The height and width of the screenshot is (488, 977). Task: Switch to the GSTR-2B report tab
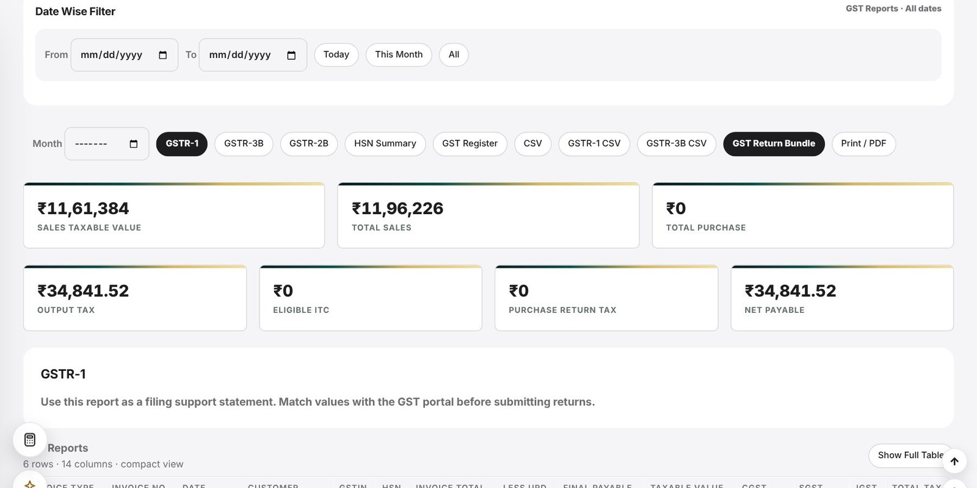pyautogui.click(x=309, y=144)
